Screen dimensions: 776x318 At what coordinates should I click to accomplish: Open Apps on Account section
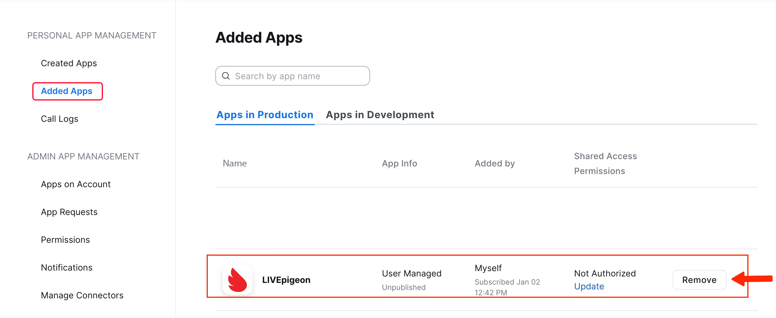[76, 184]
